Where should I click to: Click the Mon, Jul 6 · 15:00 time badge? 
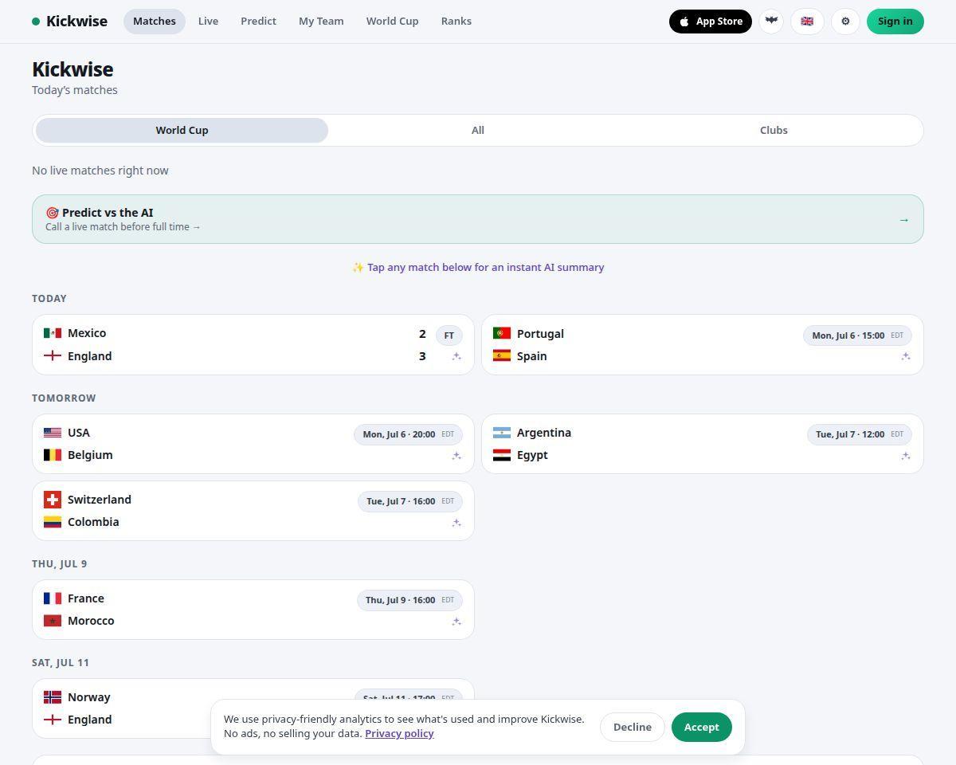[857, 335]
